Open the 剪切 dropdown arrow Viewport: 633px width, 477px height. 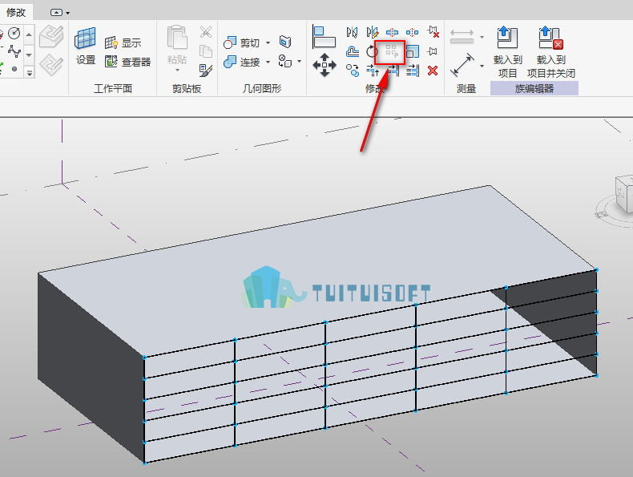pos(268,42)
